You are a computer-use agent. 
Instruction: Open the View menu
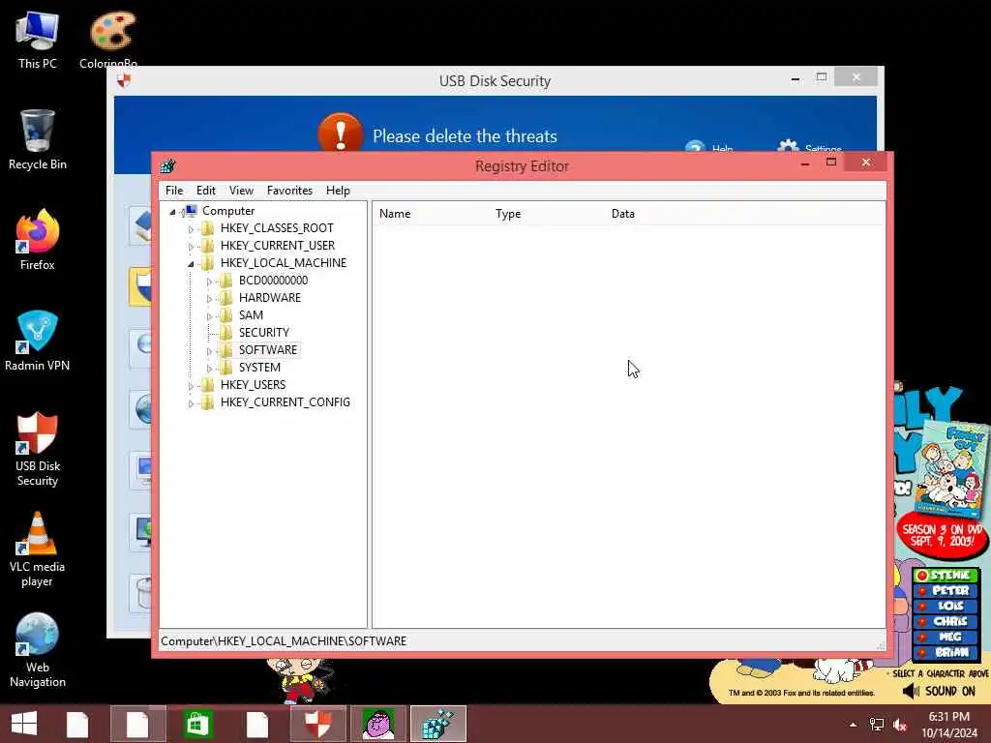[241, 191]
